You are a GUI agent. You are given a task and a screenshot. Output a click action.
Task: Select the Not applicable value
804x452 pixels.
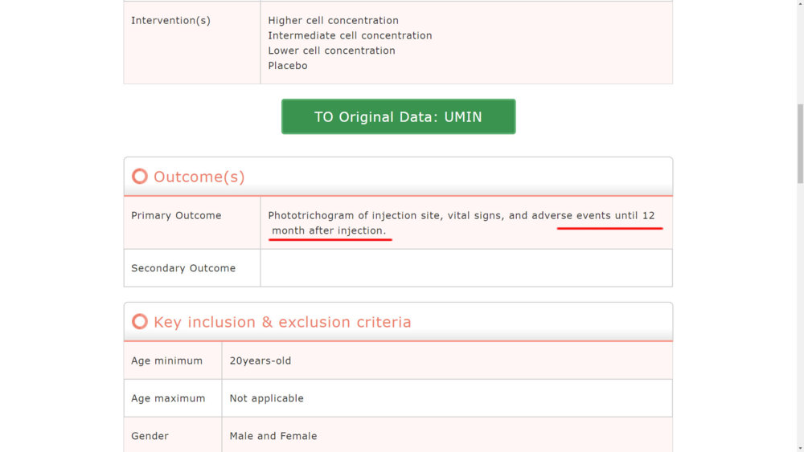pyautogui.click(x=267, y=398)
